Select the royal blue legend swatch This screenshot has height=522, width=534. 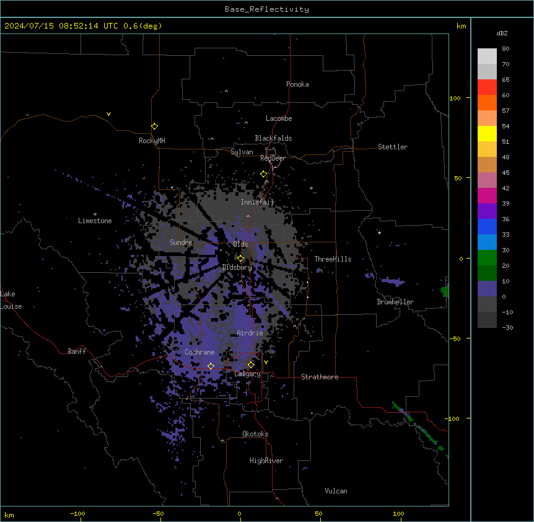tap(487, 226)
